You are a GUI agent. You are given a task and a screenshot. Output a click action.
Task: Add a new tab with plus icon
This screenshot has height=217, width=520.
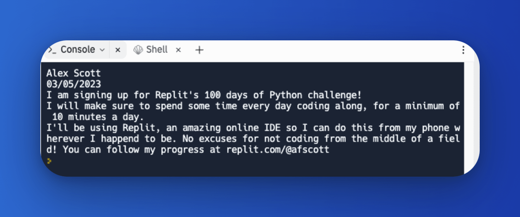199,50
